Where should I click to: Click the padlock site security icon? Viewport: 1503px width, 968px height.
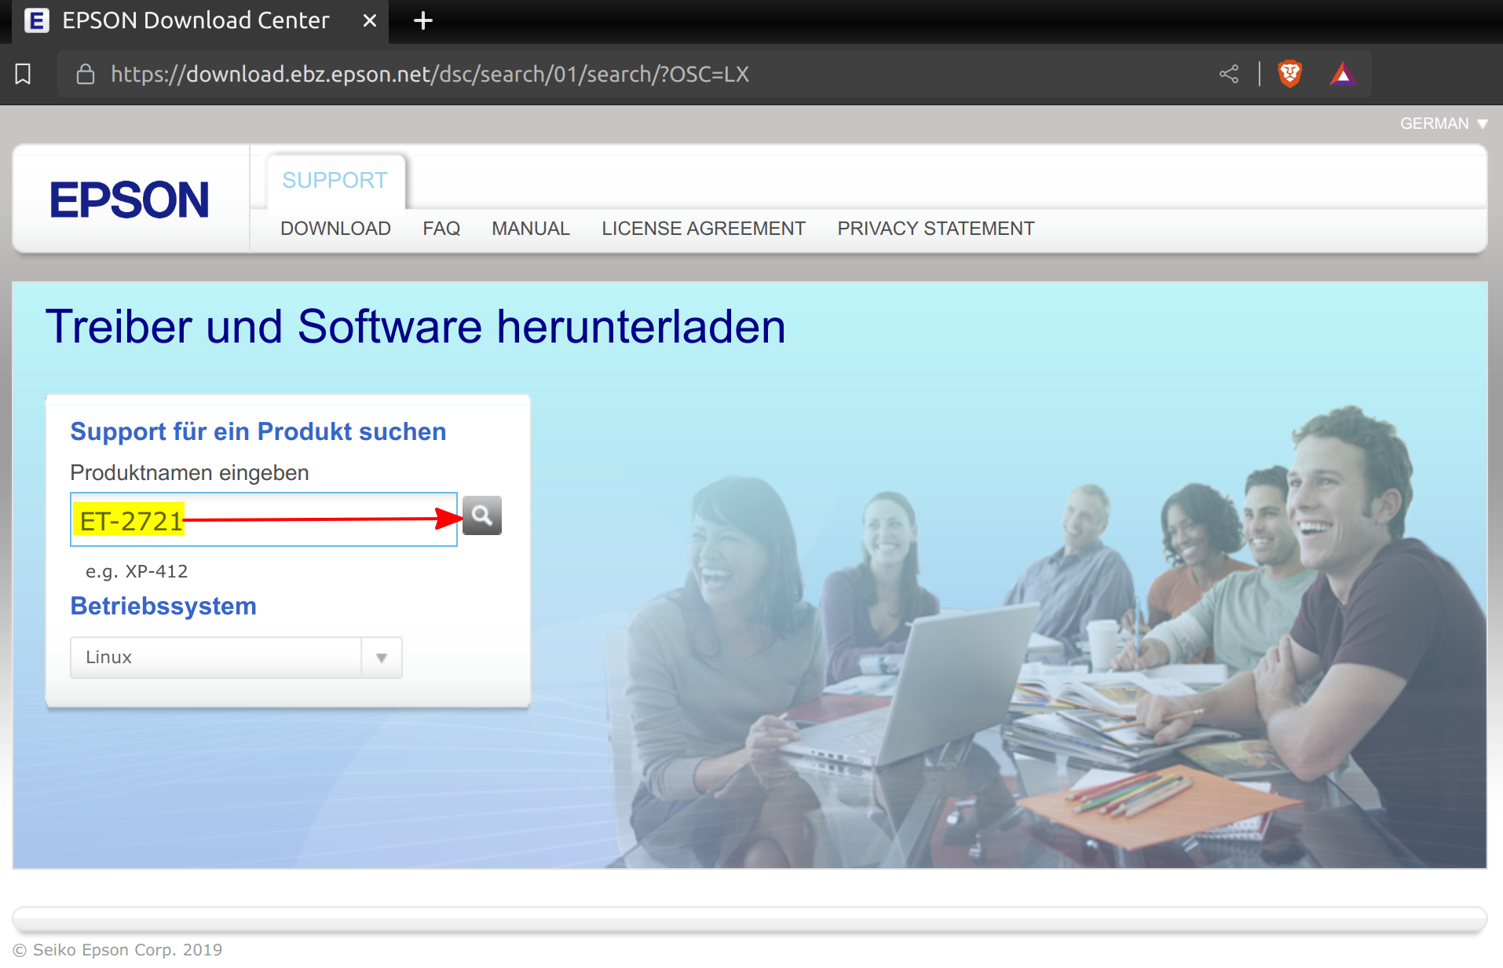(x=86, y=74)
